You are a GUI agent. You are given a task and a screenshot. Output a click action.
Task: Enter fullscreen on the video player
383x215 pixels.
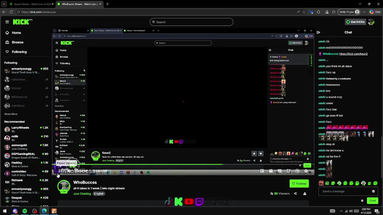click(x=288, y=171)
